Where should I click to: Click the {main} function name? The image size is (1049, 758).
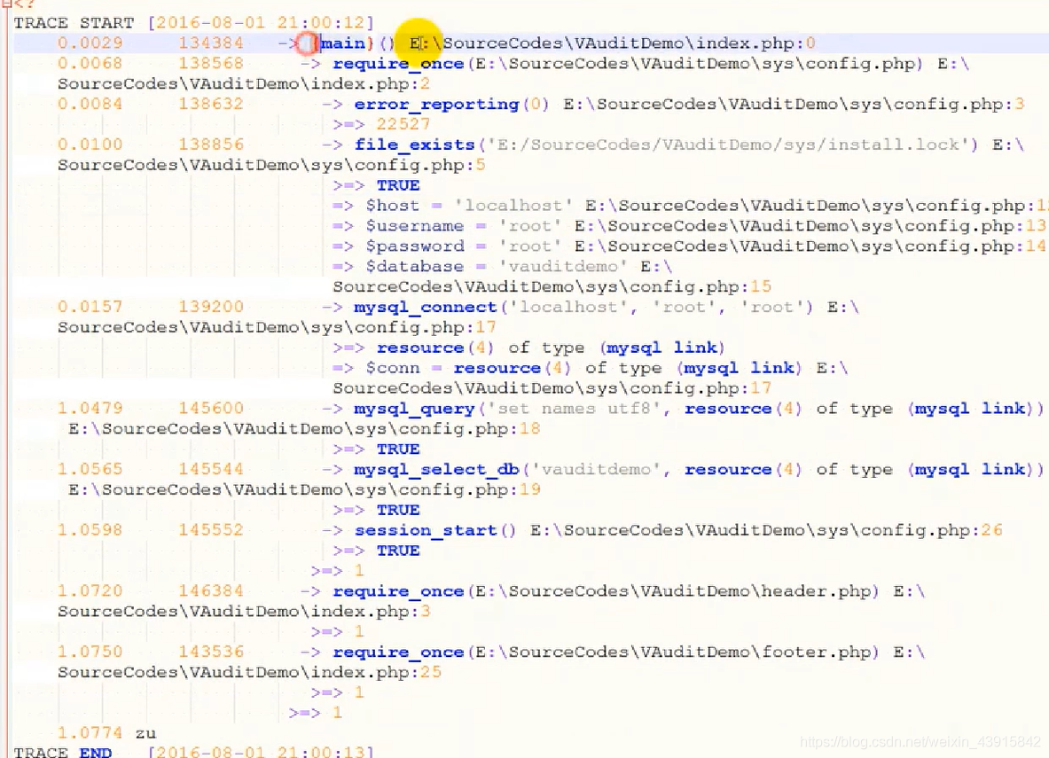342,43
